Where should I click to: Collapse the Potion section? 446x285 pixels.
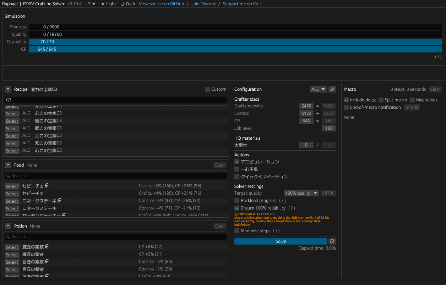tap(8, 226)
